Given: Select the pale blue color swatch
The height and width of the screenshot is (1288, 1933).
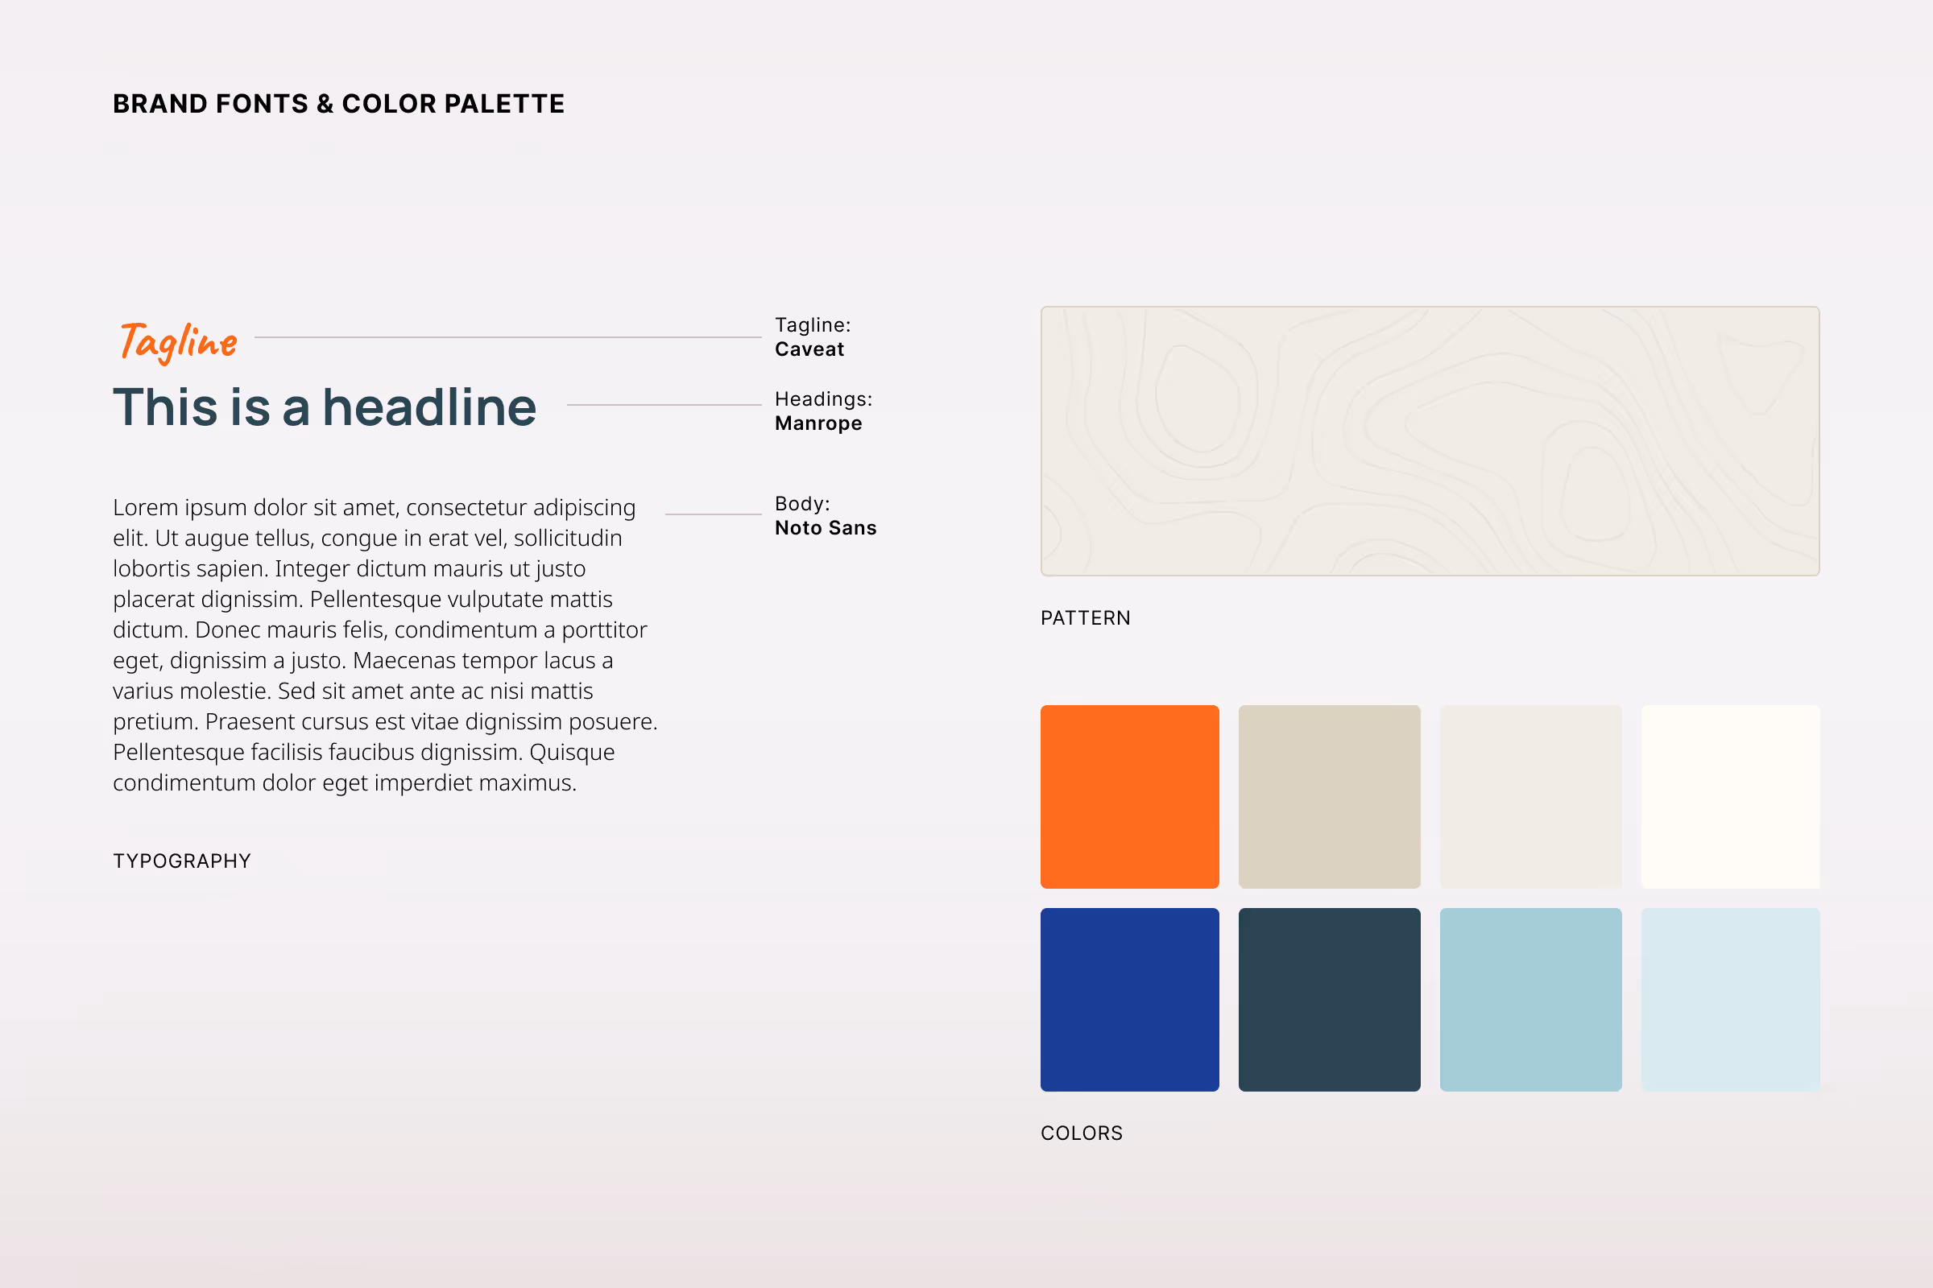Looking at the screenshot, I should 1730,999.
